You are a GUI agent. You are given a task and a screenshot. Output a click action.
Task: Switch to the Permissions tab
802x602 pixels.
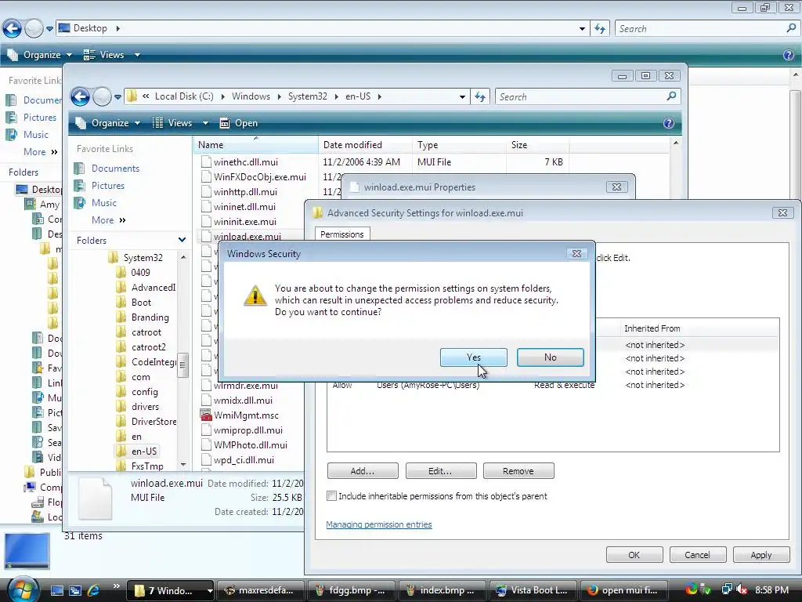coord(342,234)
